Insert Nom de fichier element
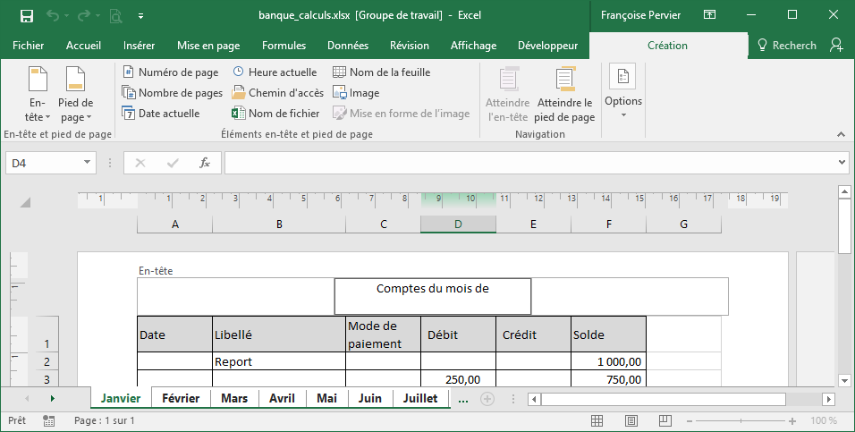This screenshot has width=855, height=432. [275, 114]
